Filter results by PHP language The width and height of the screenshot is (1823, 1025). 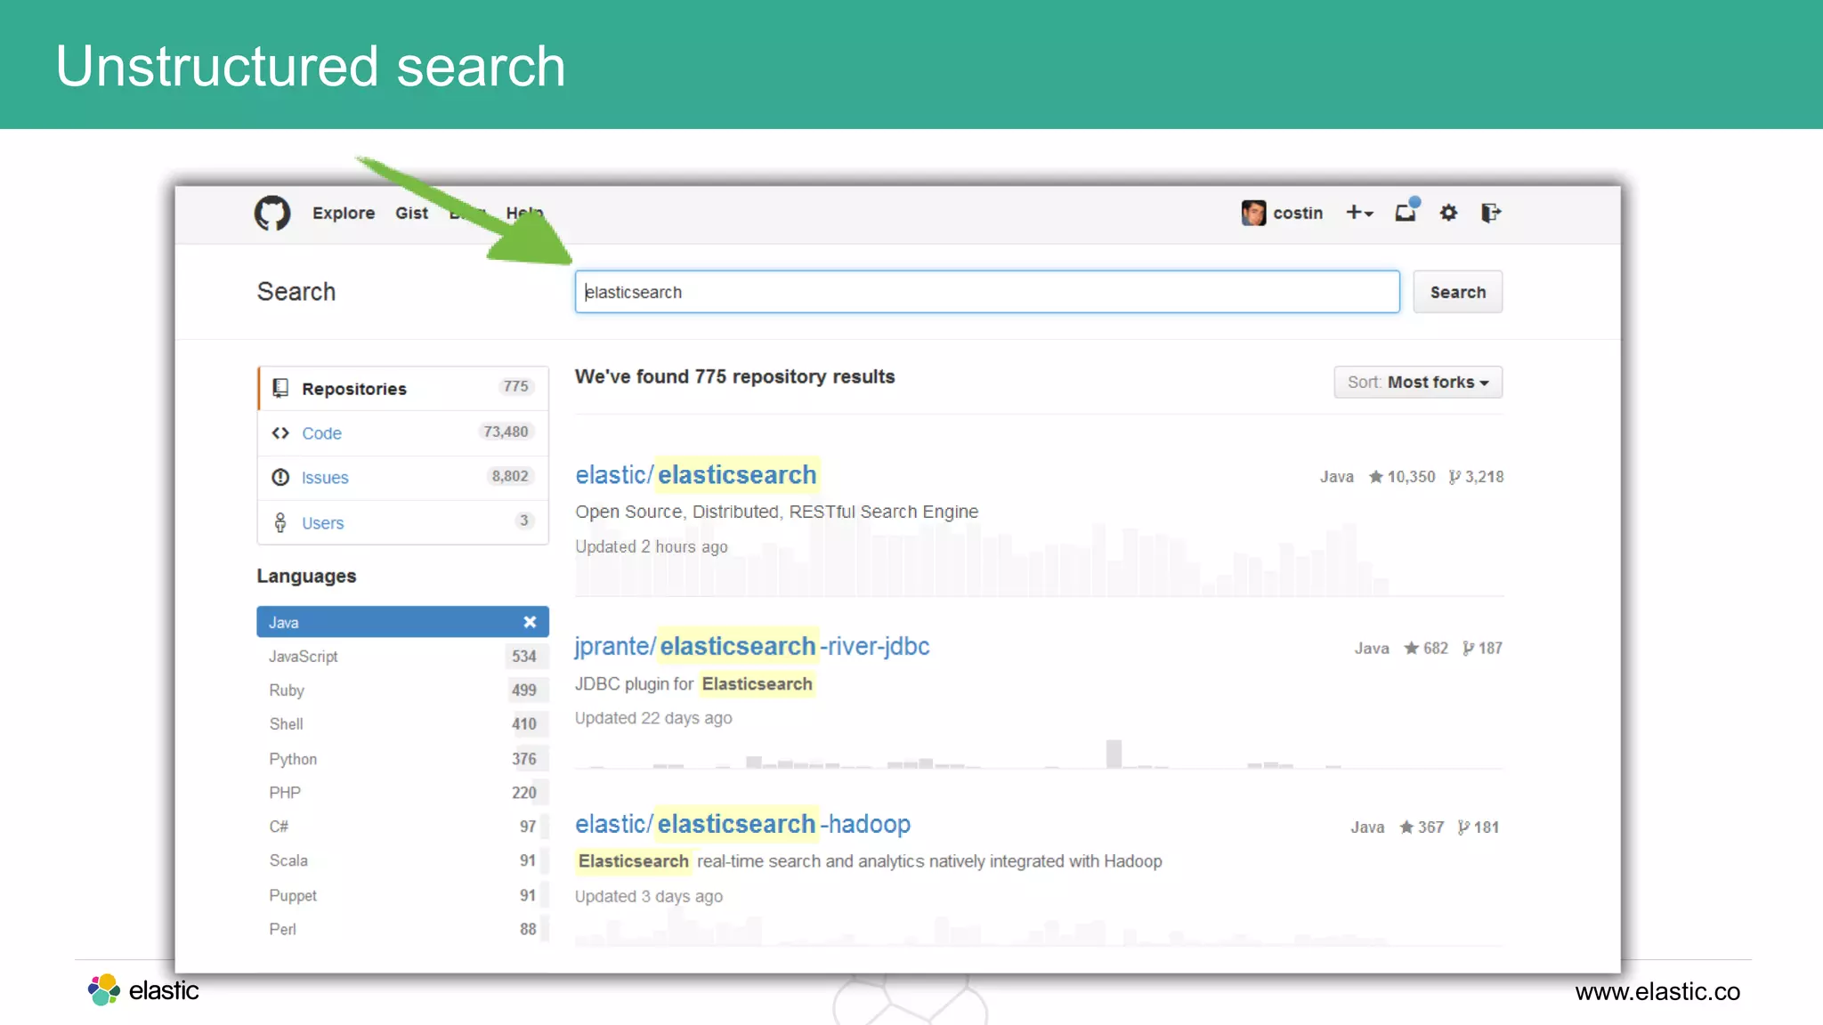[x=403, y=793]
